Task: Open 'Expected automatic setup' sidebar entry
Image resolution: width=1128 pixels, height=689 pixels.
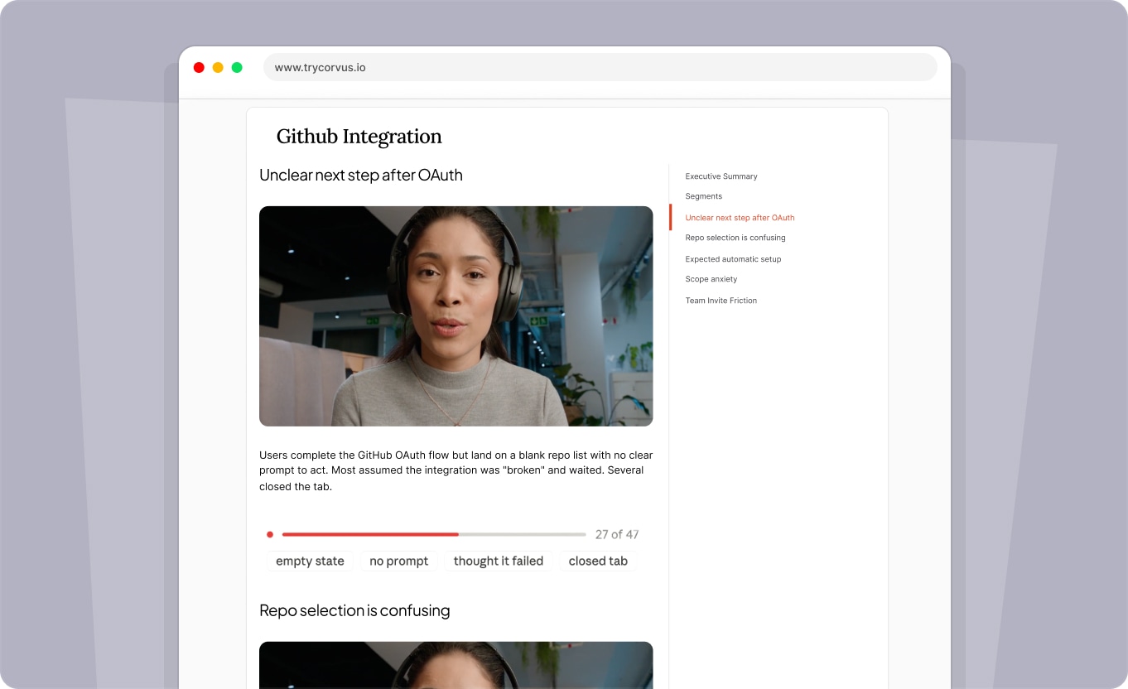Action: coord(733,259)
